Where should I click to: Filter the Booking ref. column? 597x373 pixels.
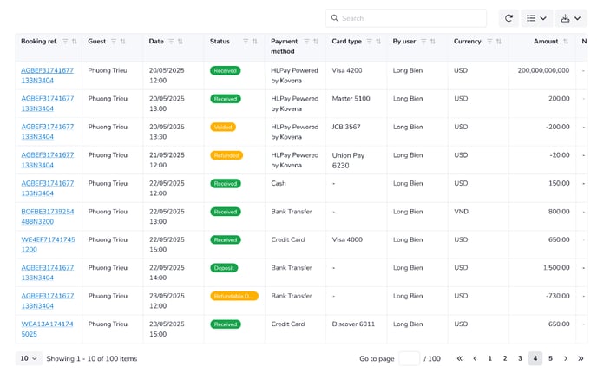65,41
